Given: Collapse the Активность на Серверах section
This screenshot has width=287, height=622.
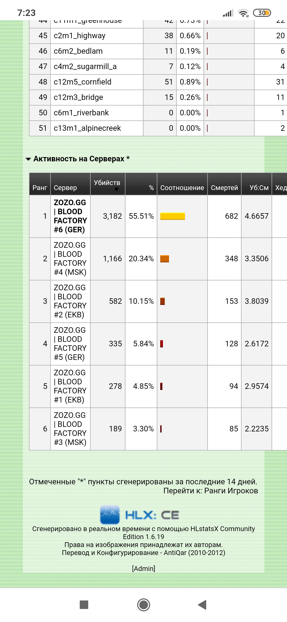Looking at the screenshot, I should [x=28, y=159].
